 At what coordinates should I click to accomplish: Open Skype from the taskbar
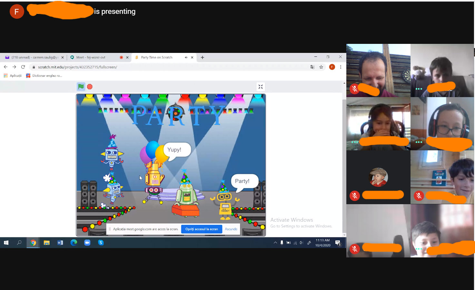point(101,243)
